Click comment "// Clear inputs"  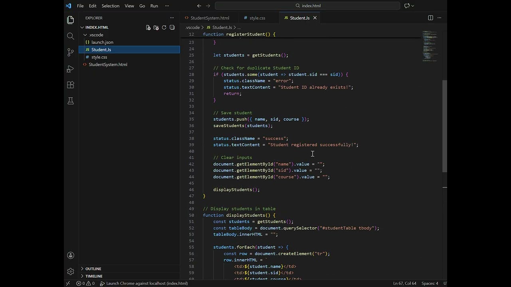232,157
